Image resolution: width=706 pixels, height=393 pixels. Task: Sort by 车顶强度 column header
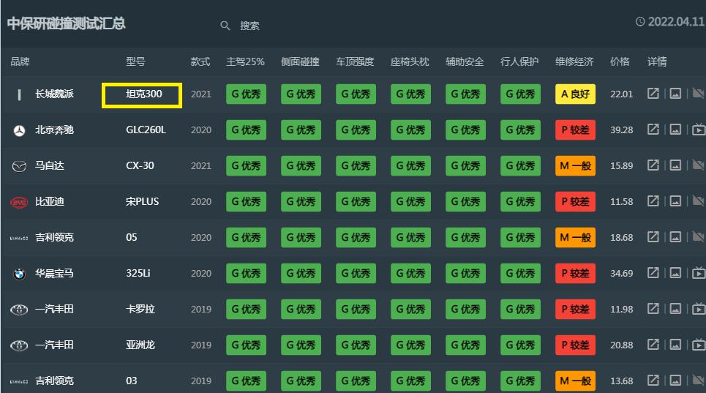(x=355, y=61)
